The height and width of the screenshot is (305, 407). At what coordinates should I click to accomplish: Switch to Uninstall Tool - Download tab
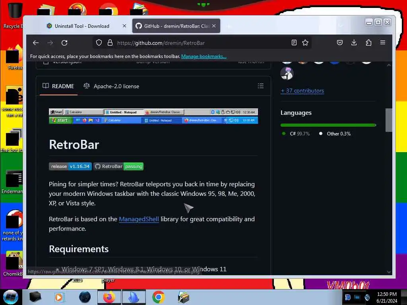click(x=82, y=26)
